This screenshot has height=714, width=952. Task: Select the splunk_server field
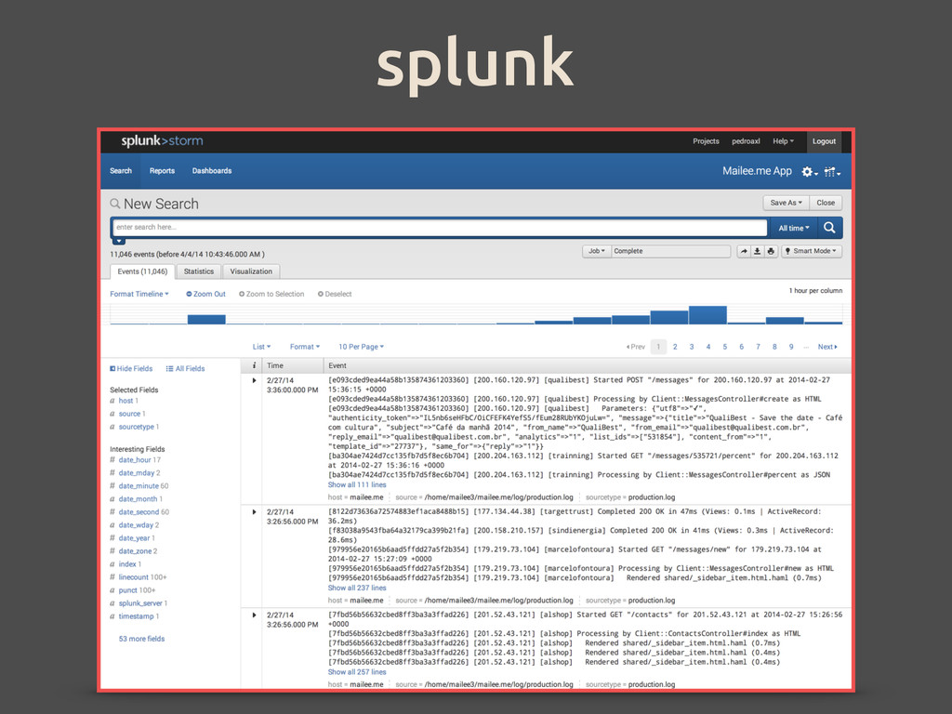(x=140, y=603)
